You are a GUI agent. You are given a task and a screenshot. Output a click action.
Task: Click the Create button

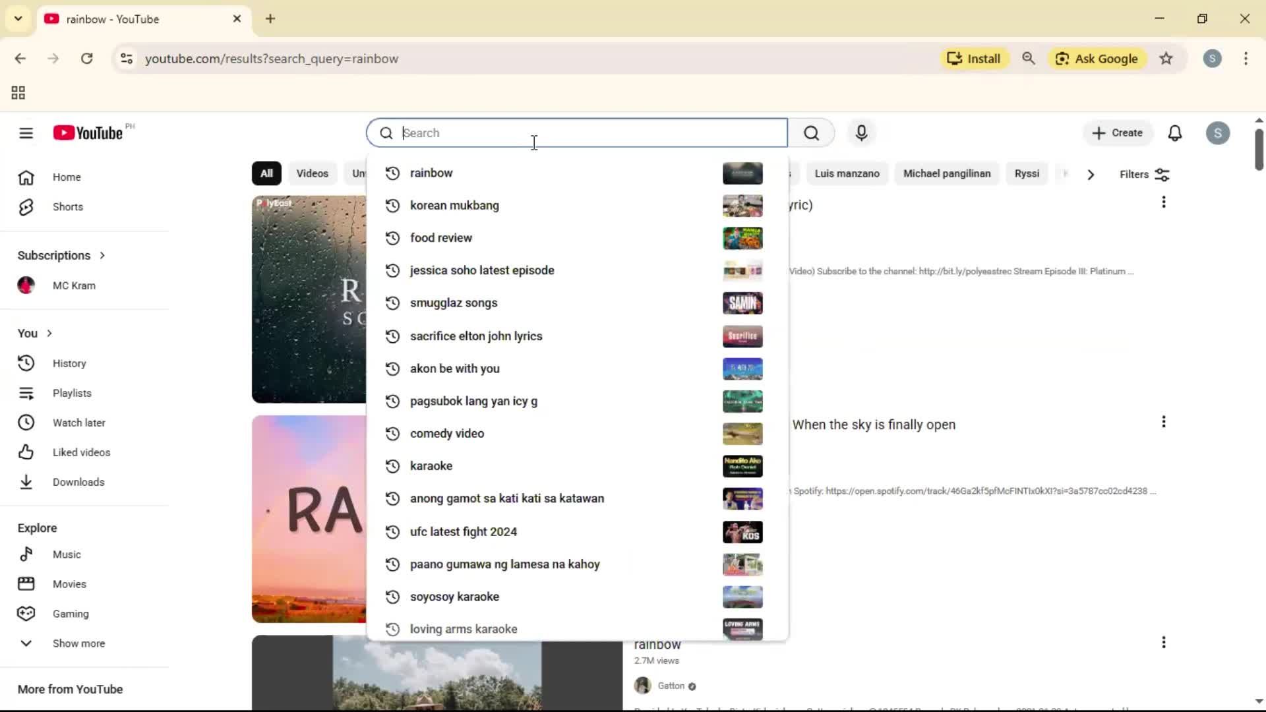[1118, 133]
